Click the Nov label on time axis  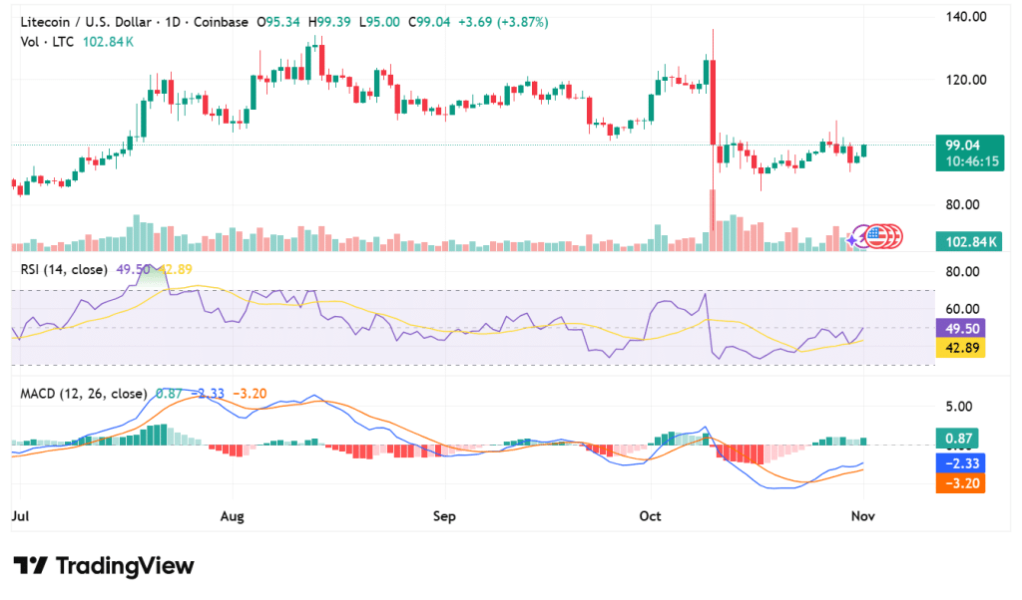pyautogui.click(x=862, y=517)
